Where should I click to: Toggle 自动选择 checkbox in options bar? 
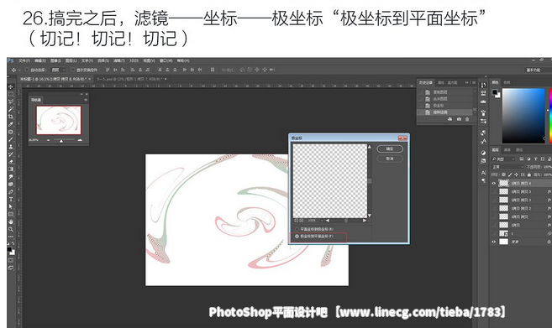[27, 70]
